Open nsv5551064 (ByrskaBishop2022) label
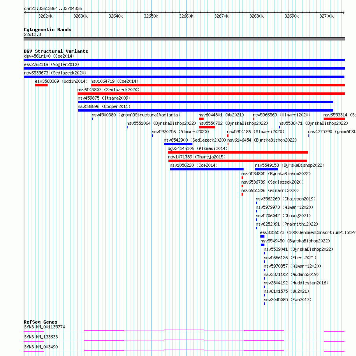356x356 pixels. click(161, 123)
